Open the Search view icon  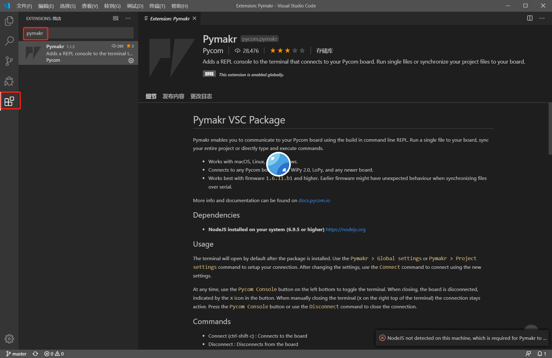(x=9, y=41)
